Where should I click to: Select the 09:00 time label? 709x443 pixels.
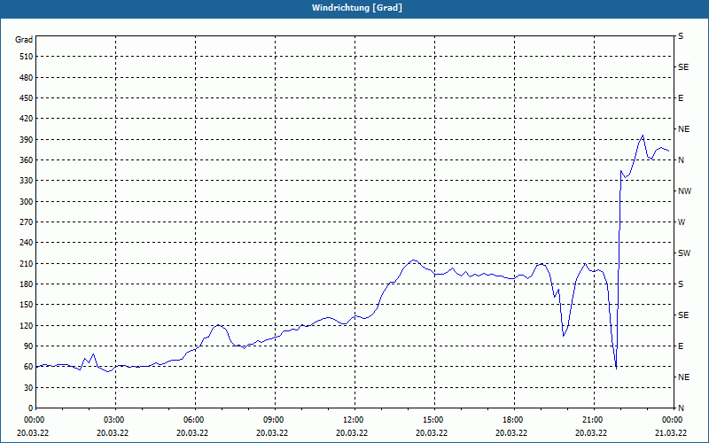(x=275, y=420)
